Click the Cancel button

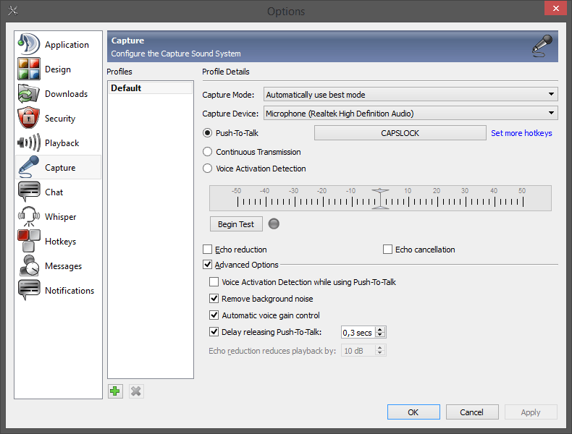tap(471, 412)
